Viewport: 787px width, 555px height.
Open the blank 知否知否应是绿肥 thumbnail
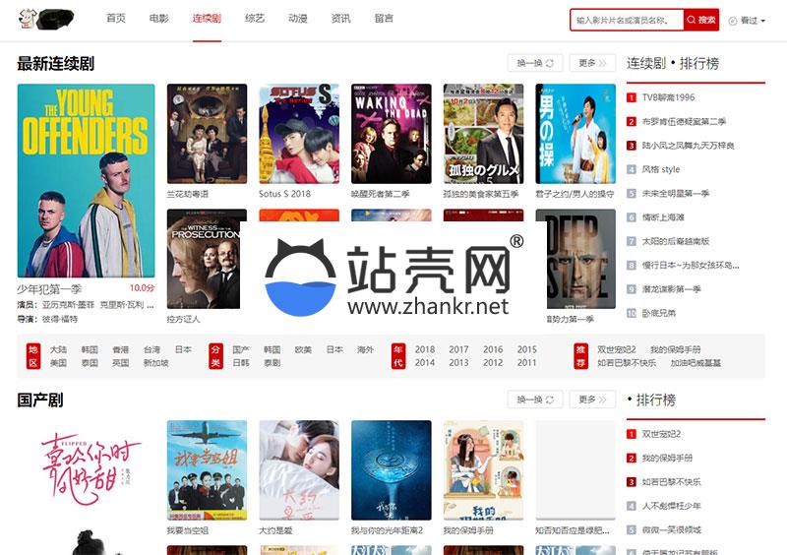pos(575,470)
